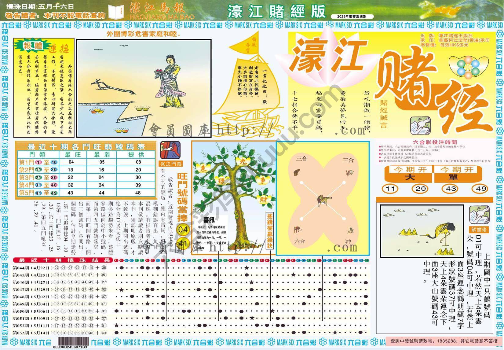Click the gold ingot labeled 爭
The width and height of the screenshot is (504, 350).
(263, 180)
